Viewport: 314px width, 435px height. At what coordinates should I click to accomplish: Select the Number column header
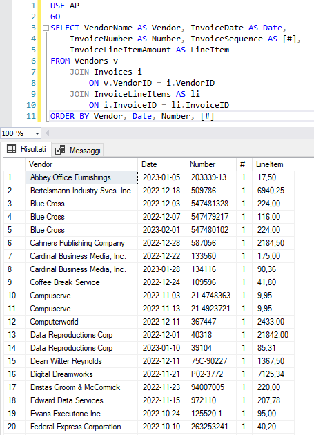tap(210, 164)
